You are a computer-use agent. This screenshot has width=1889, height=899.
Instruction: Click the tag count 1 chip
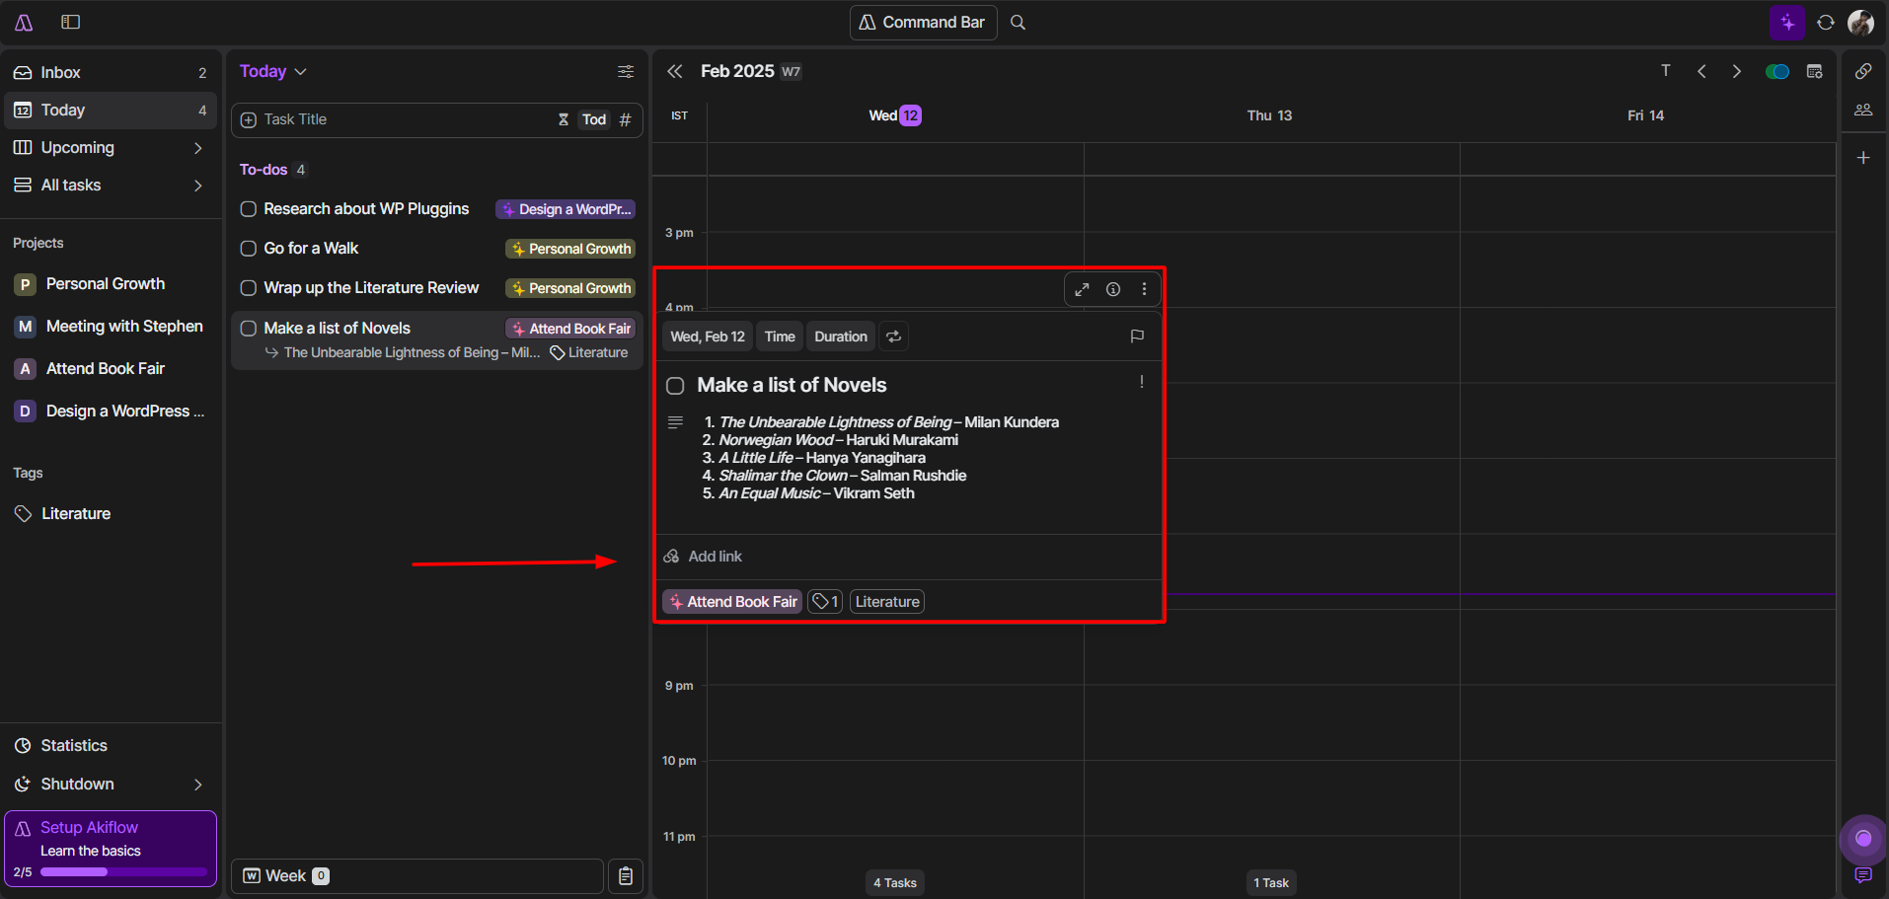pyautogui.click(x=825, y=602)
